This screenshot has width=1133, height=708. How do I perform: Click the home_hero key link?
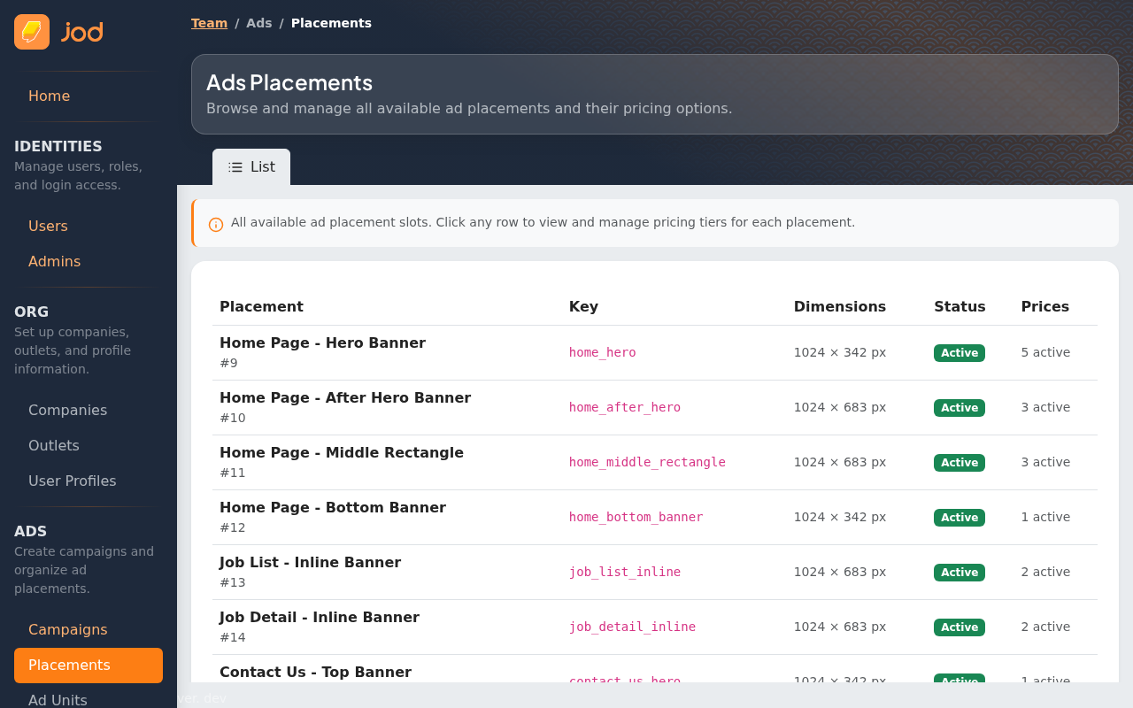pyautogui.click(x=602, y=352)
